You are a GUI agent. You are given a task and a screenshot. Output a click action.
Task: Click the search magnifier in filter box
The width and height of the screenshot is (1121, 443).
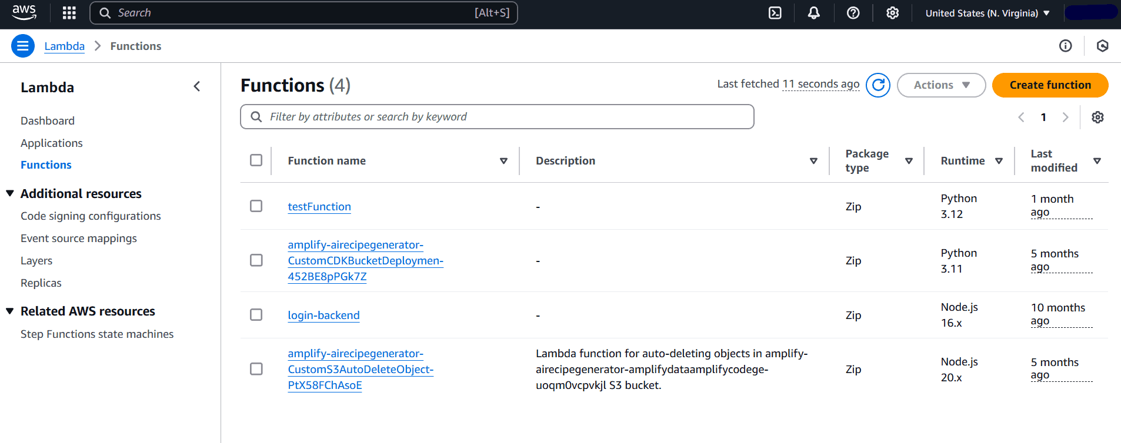coord(256,116)
